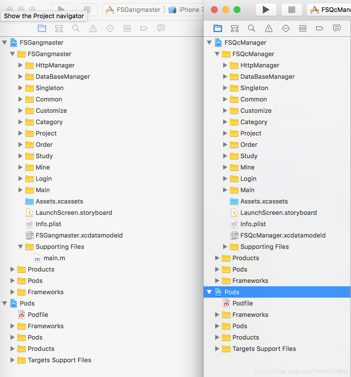
Task: Stop the FSQcManager running task
Action: pyautogui.click(x=292, y=10)
